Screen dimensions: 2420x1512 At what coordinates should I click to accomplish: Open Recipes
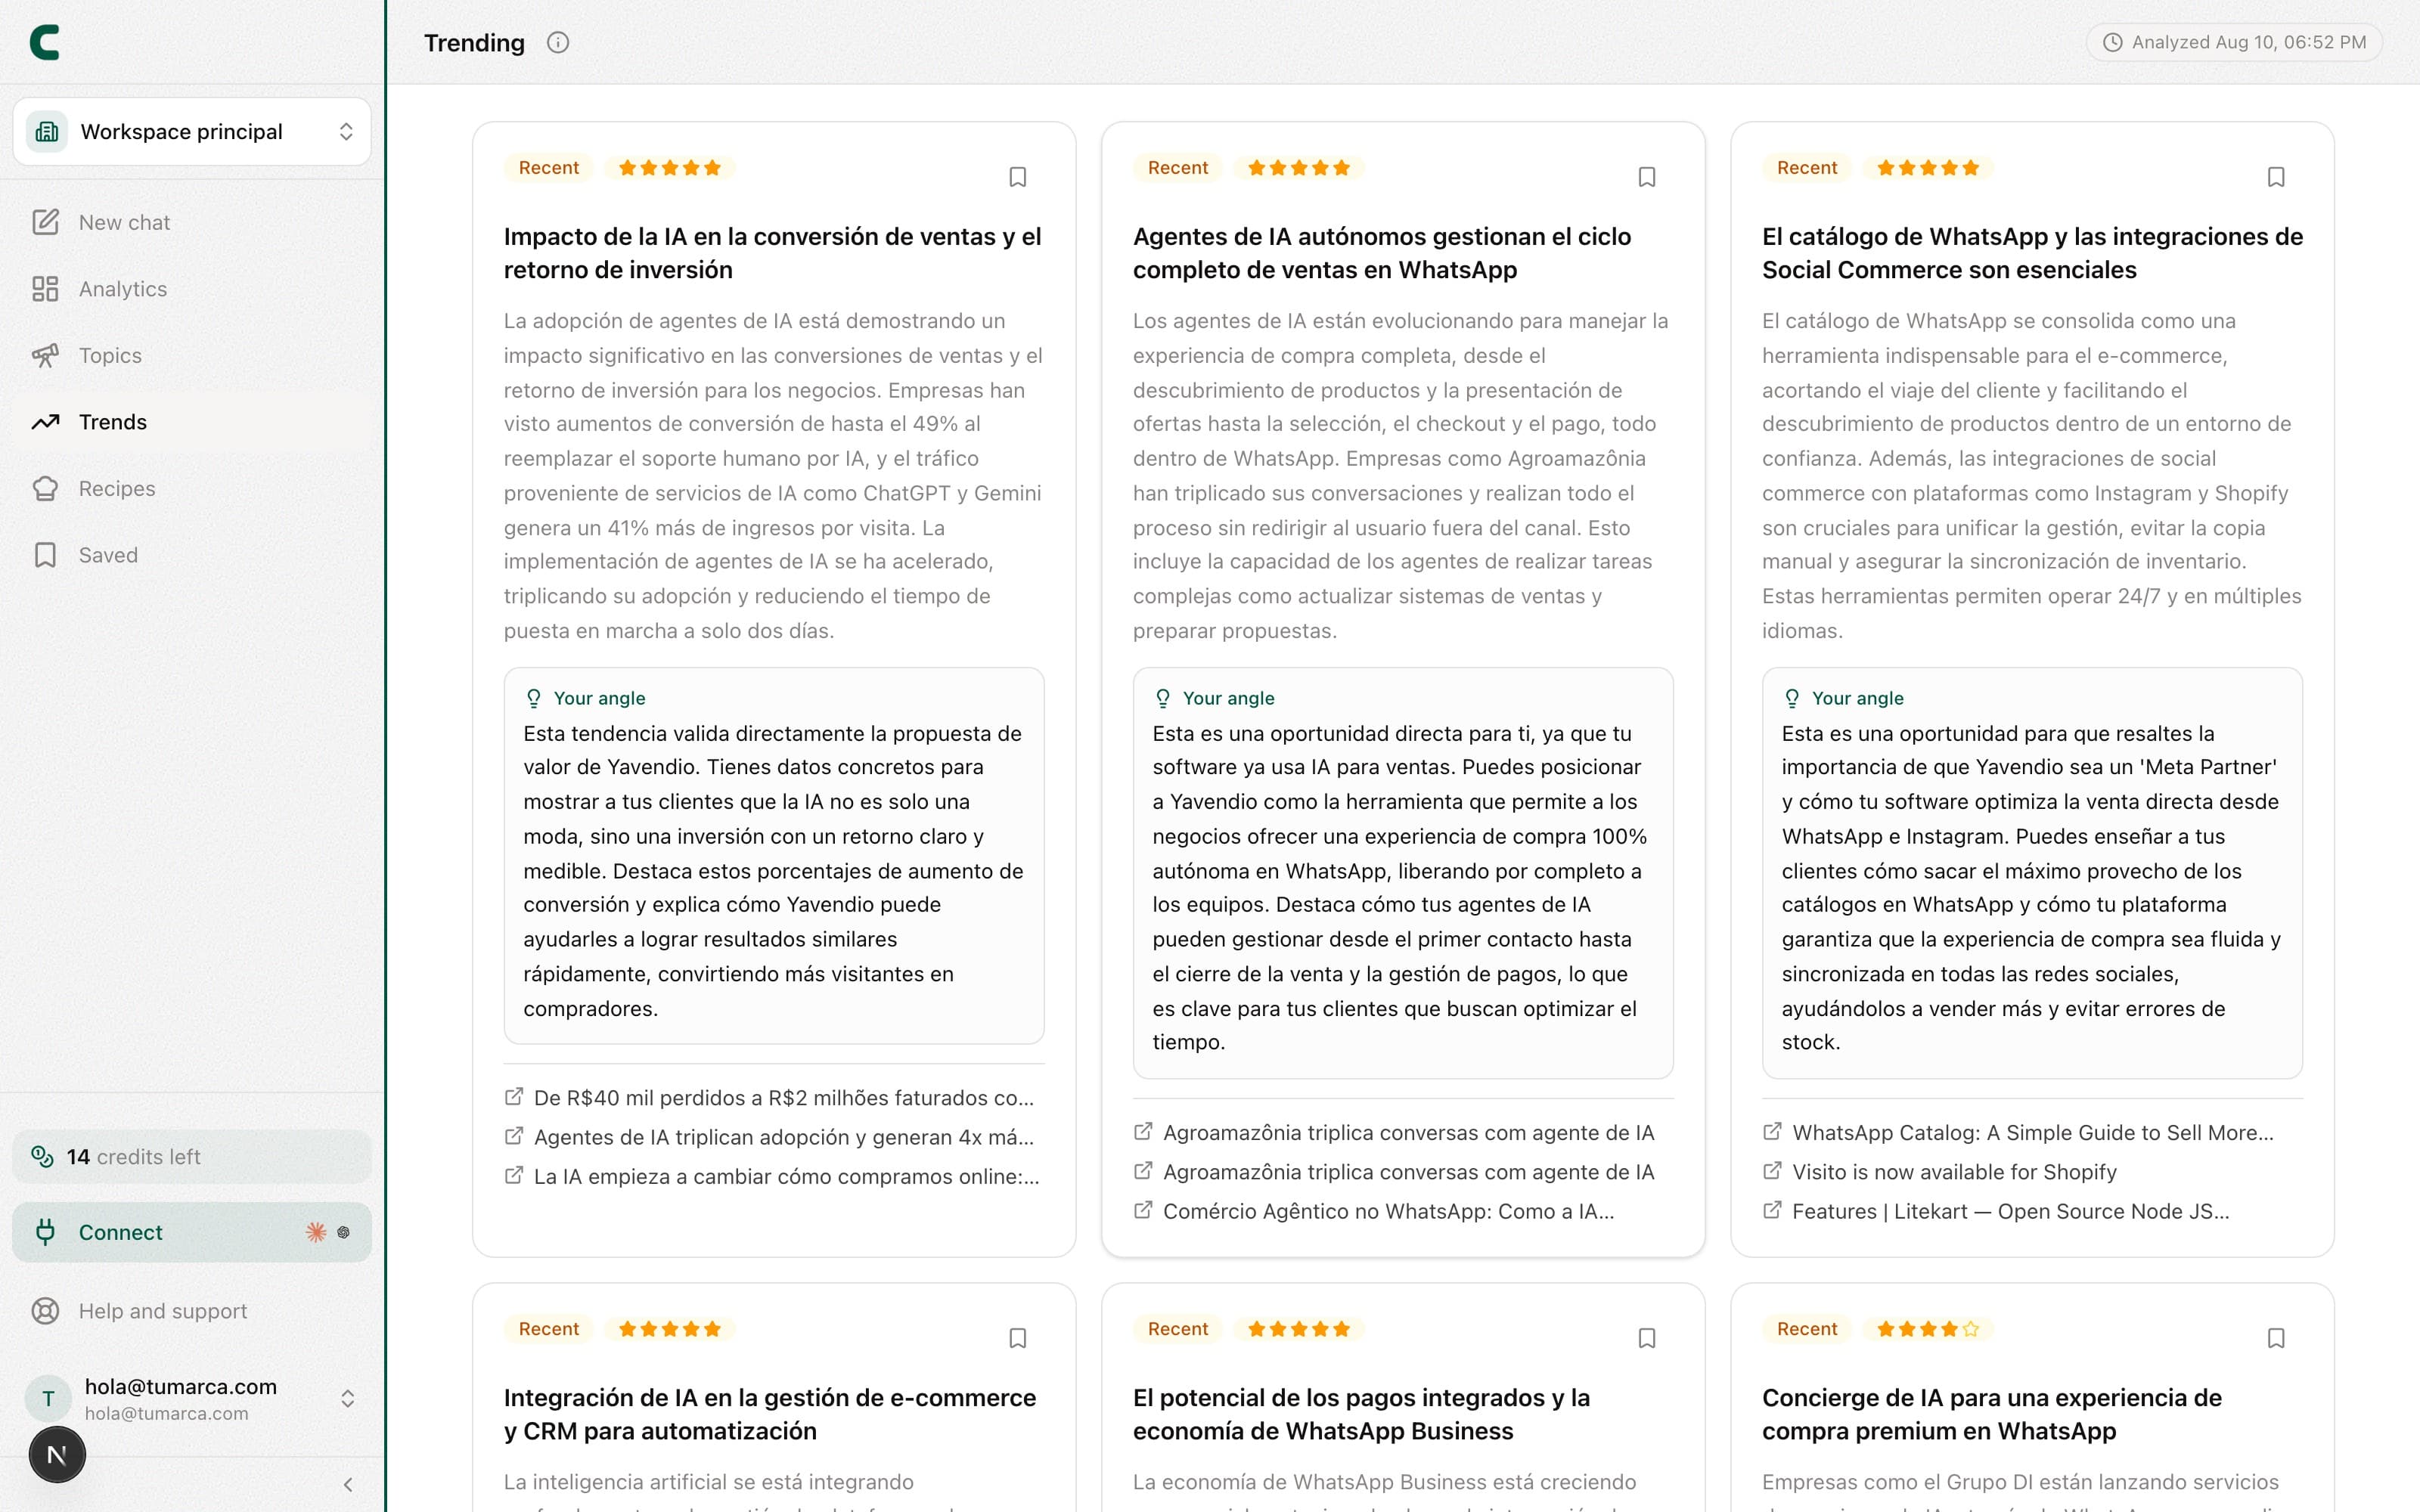click(x=192, y=489)
